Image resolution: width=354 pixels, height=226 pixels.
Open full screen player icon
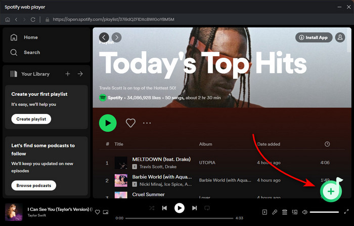[x=346, y=212]
